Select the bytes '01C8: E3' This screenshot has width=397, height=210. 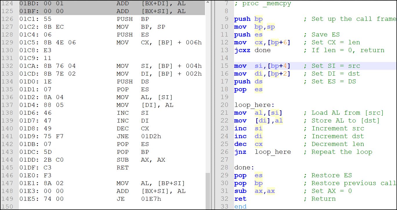click(35, 51)
